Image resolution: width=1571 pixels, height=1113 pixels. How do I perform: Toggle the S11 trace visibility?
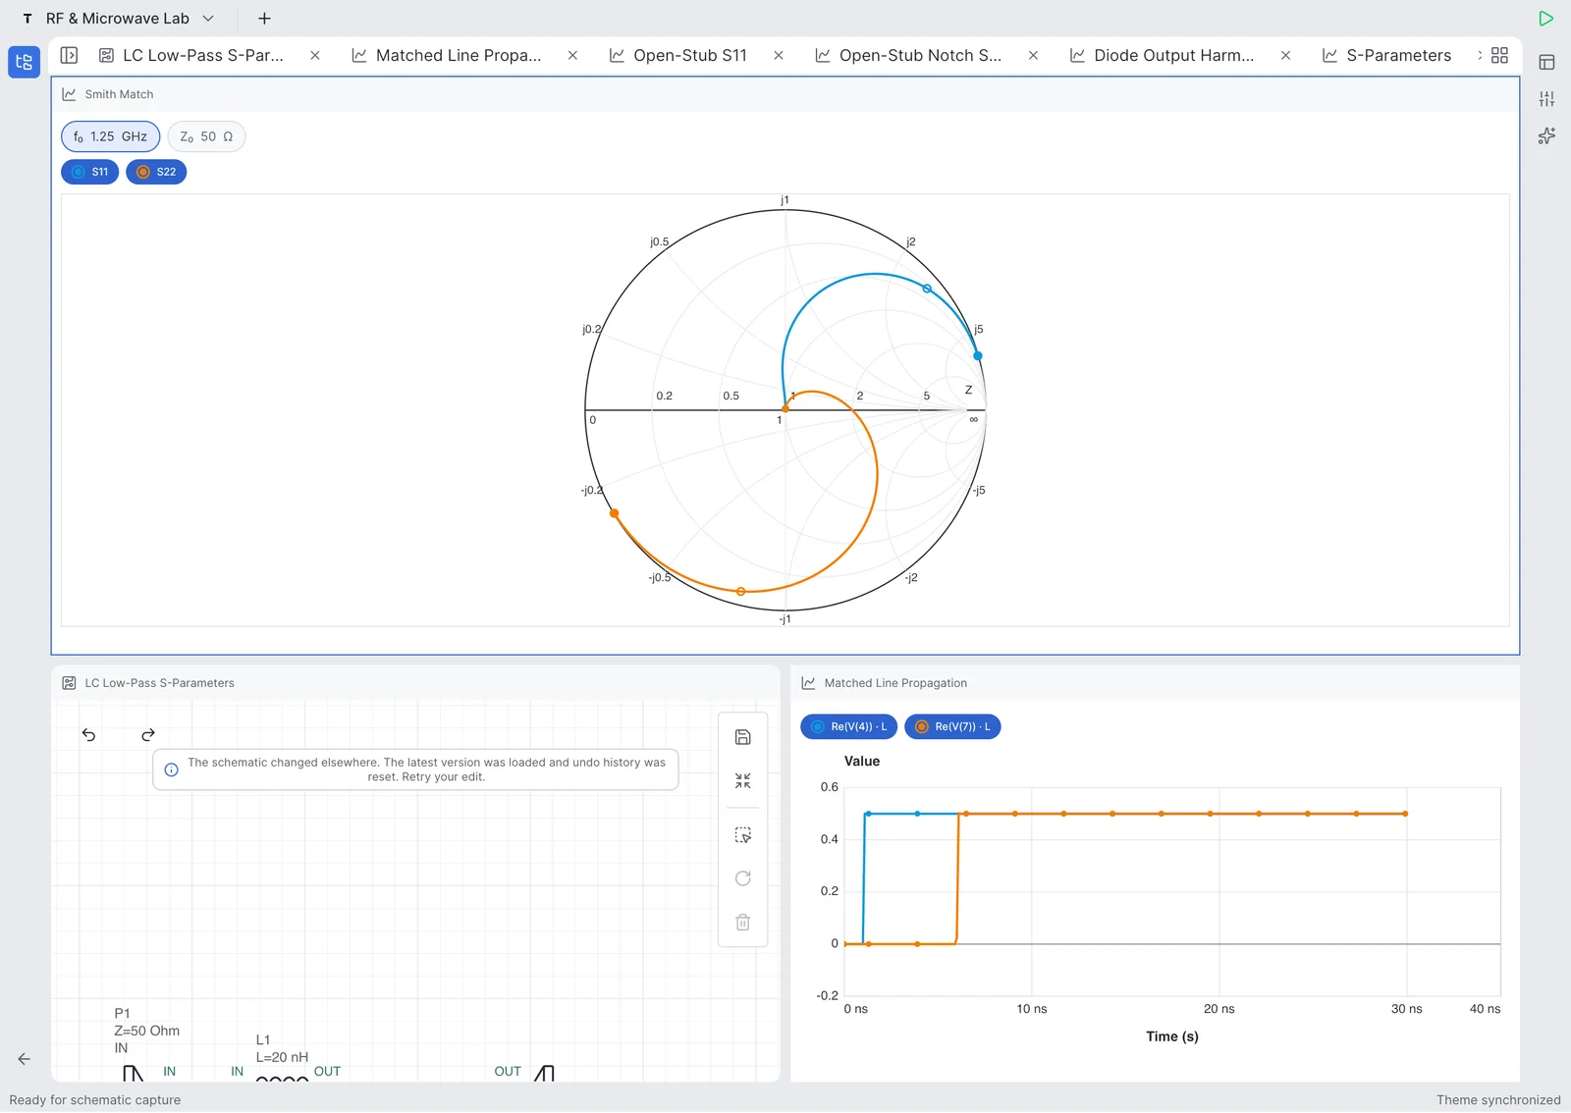click(x=90, y=172)
